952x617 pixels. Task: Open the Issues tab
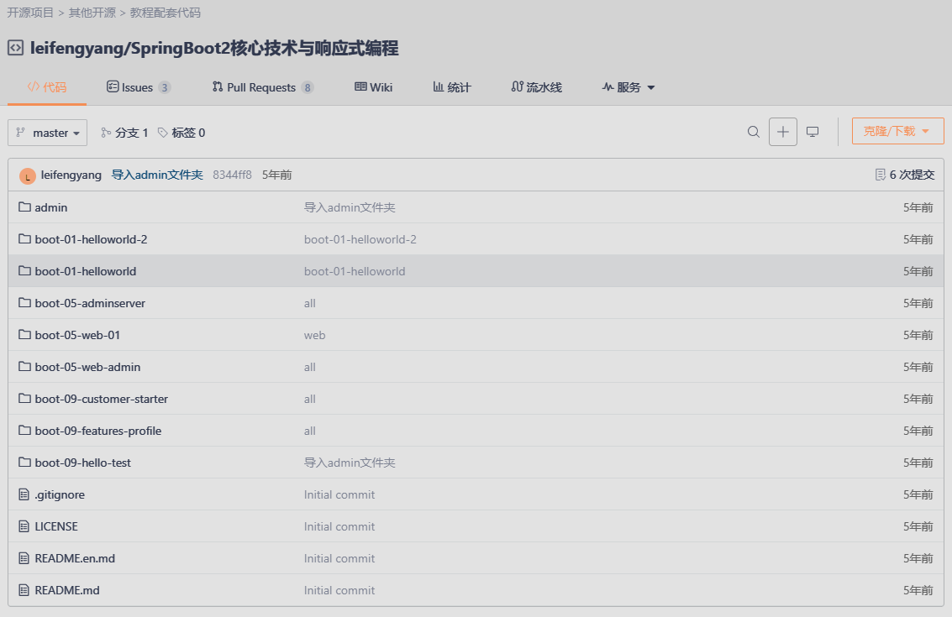click(x=139, y=87)
